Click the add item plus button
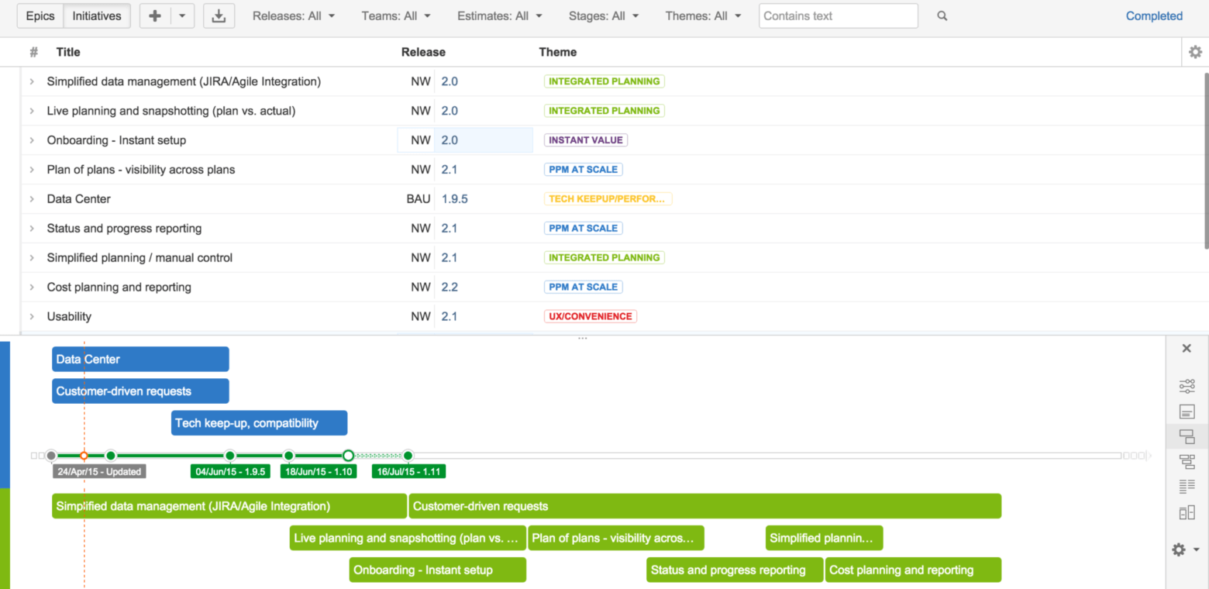Screen dimensions: 1209x589 [156, 15]
